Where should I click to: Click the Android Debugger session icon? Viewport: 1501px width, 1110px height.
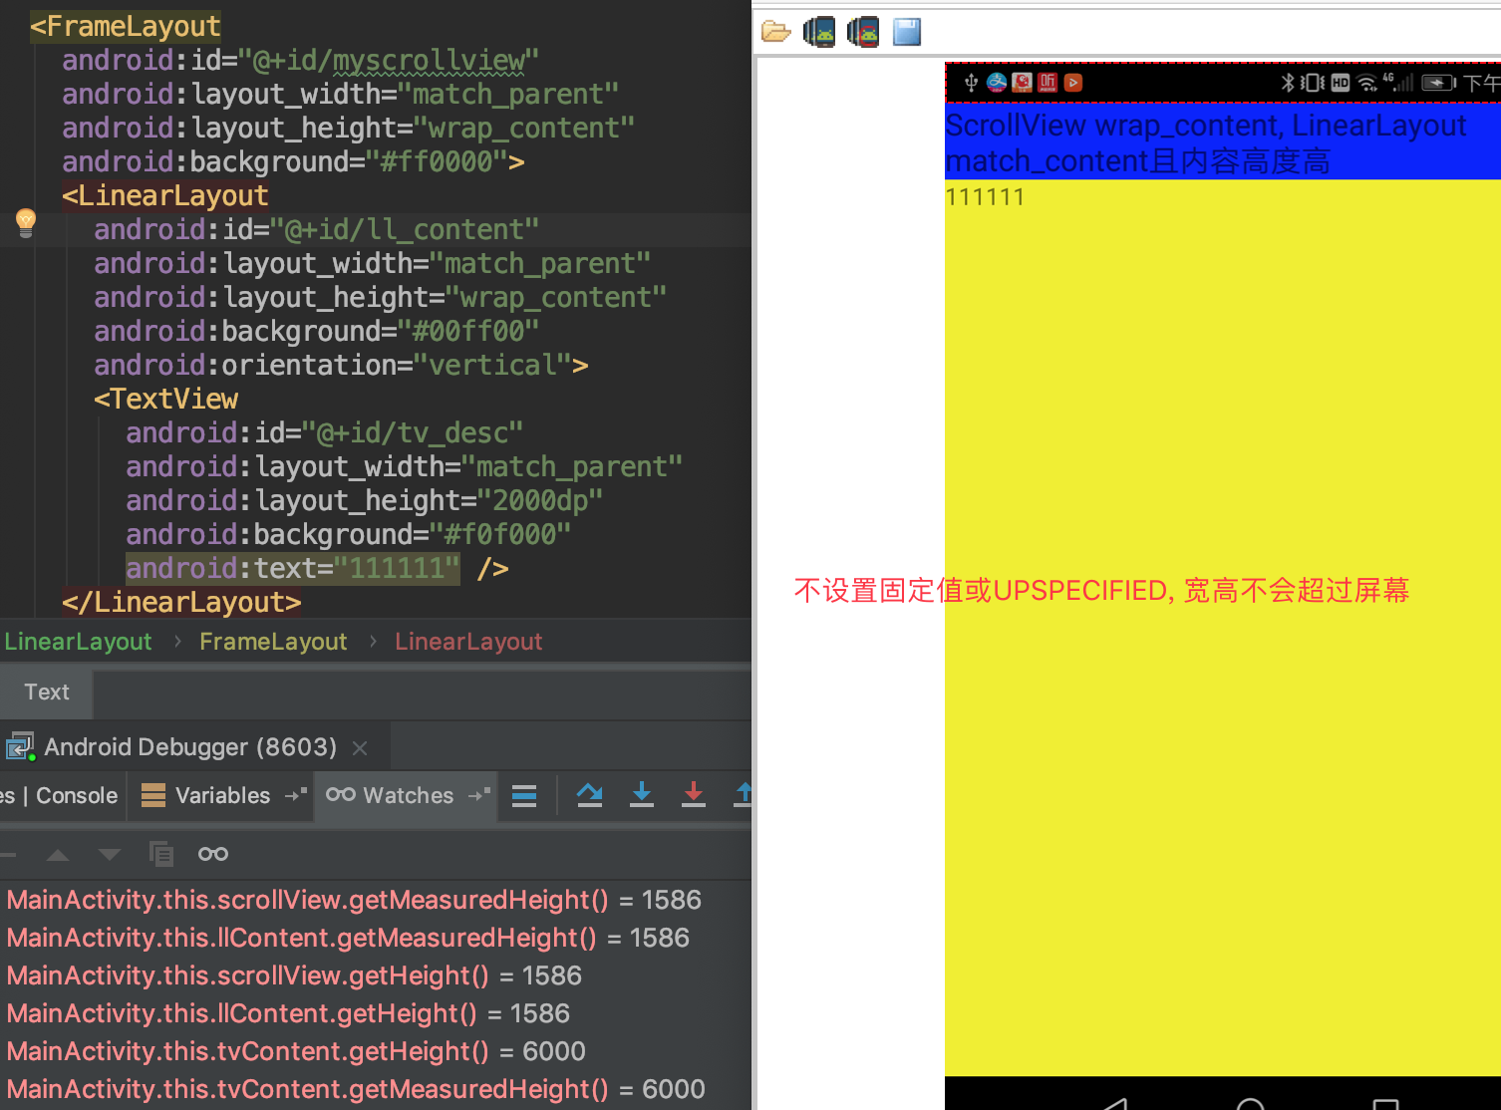(20, 747)
